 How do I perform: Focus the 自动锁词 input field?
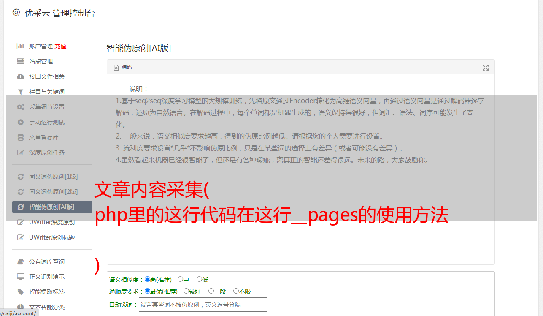tap(203, 305)
